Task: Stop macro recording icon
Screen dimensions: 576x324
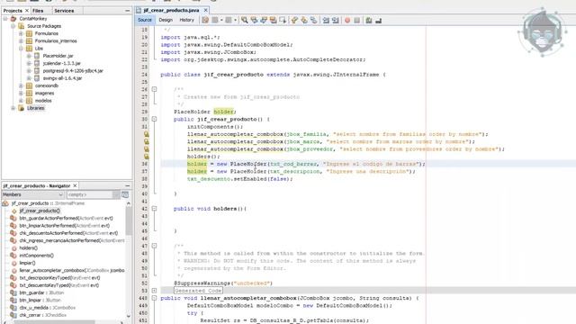Action: [x=357, y=20]
